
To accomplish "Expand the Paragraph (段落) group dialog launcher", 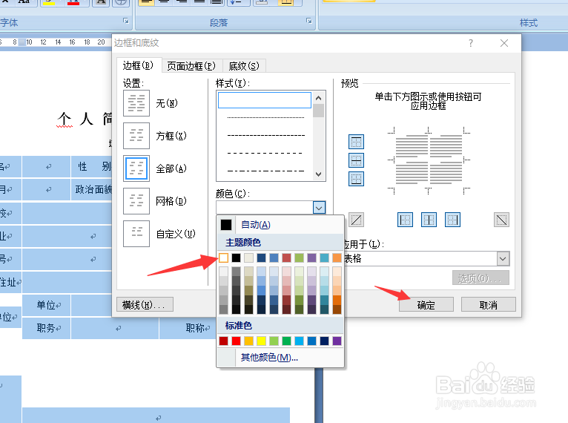I will tap(309, 21).
